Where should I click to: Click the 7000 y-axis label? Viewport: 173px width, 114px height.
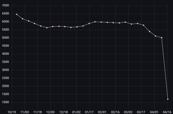coord(6,6)
